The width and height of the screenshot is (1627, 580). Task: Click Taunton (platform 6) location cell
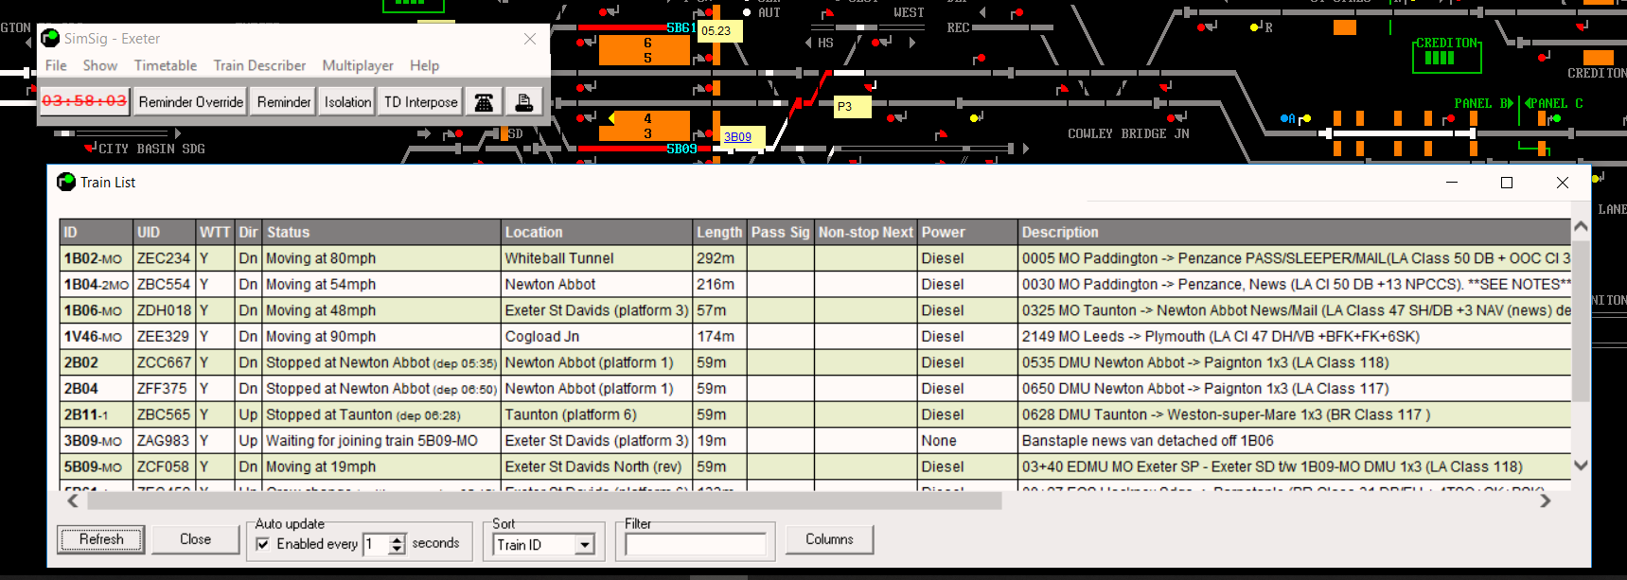click(597, 414)
